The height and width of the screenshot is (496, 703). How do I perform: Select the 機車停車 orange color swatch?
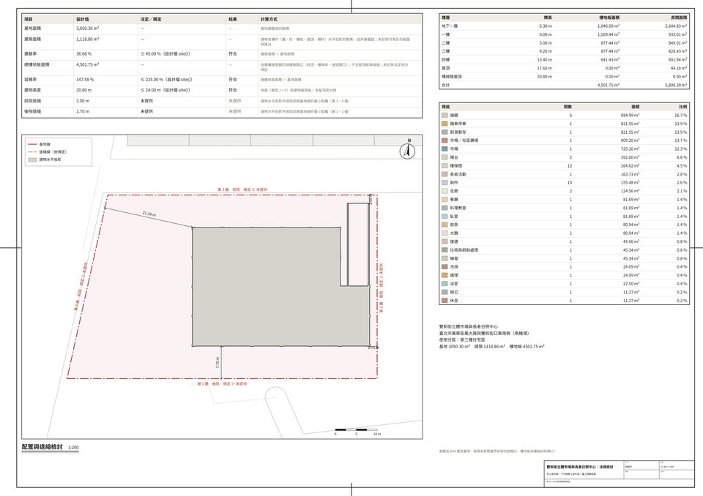click(x=445, y=124)
